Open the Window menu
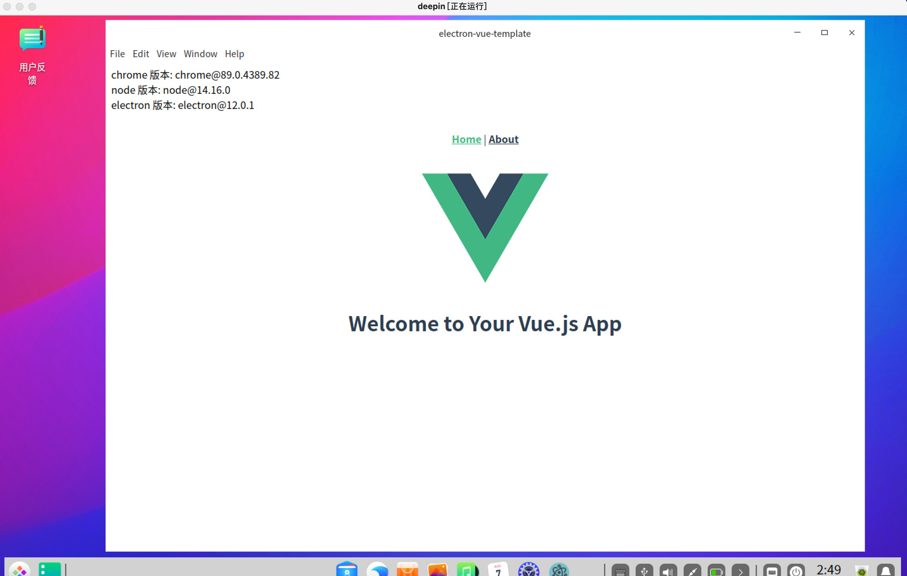This screenshot has height=576, width=907. point(200,54)
